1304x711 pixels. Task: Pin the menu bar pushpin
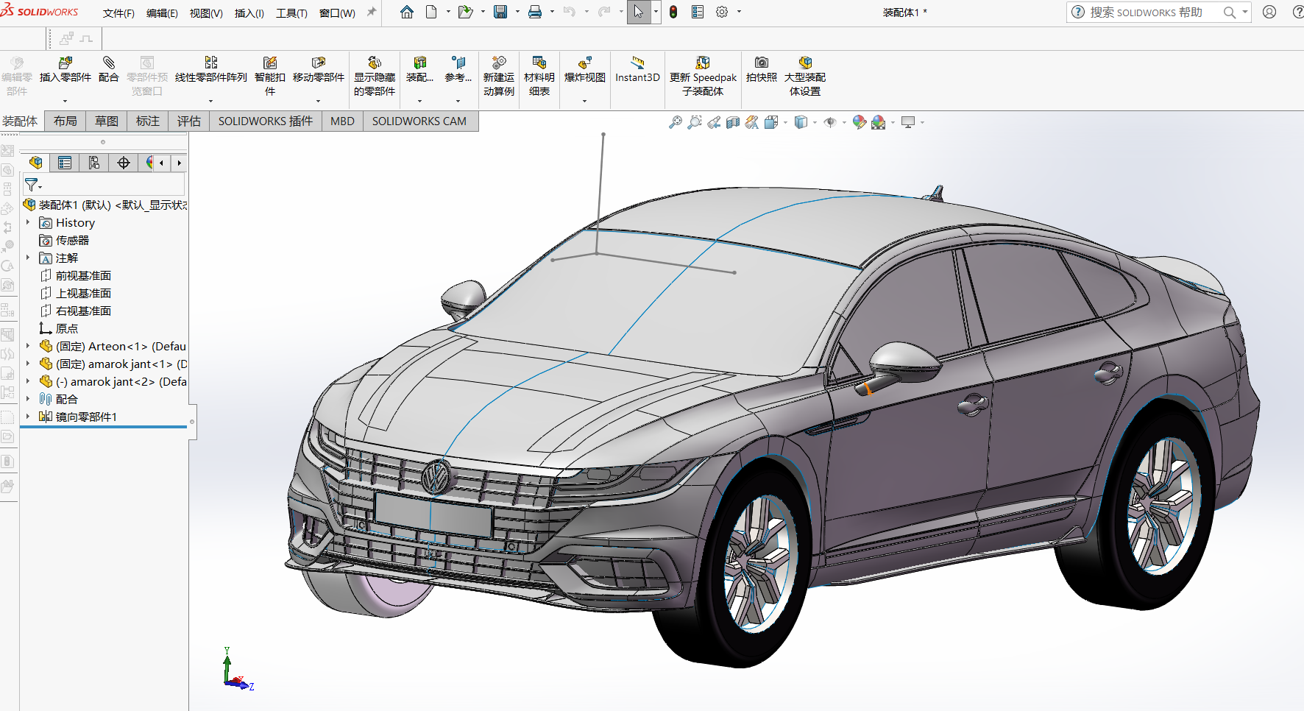(372, 12)
